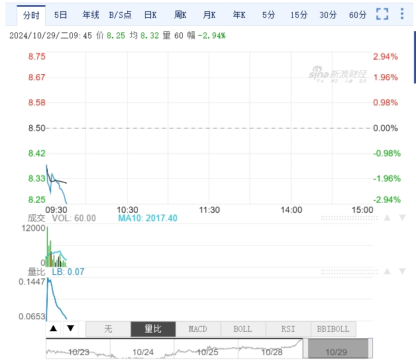Viewport: 416px width, 363px height.
Task: Click the black up arrow indicator button
Action: pyautogui.click(x=54, y=329)
